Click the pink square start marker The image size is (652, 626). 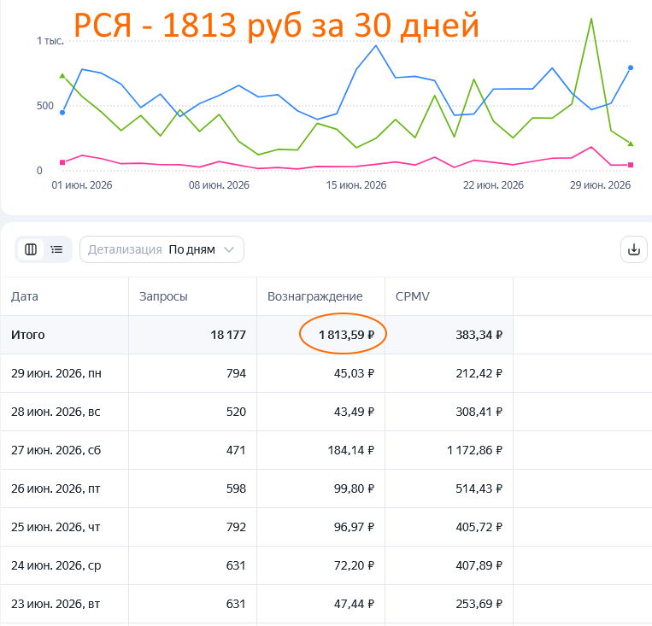[x=62, y=162]
